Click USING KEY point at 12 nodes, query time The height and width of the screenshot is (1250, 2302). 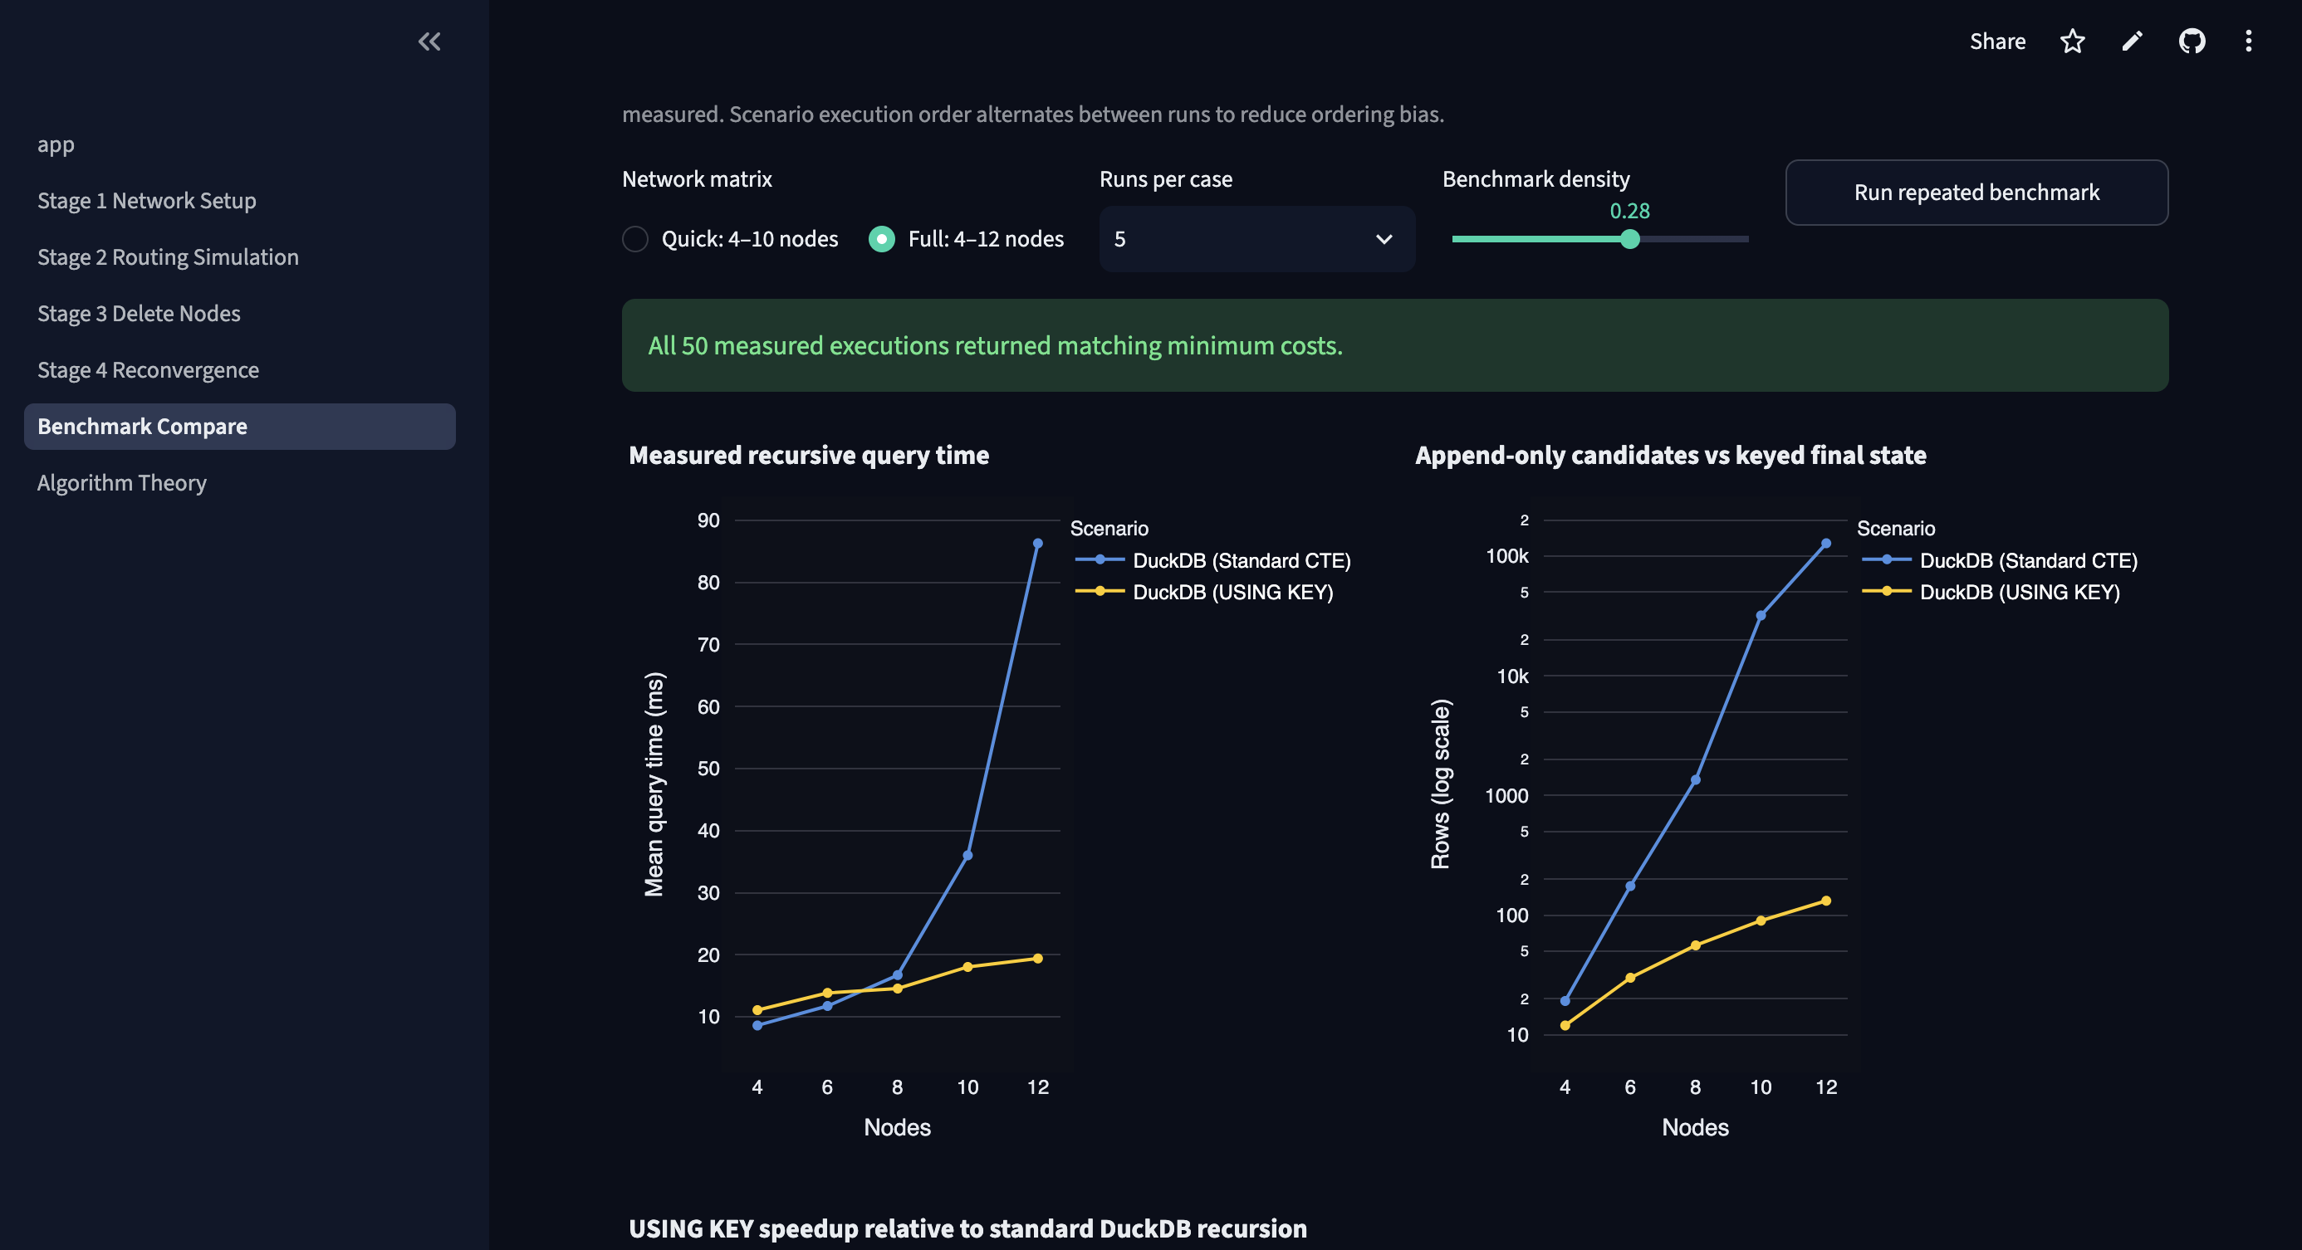tap(1037, 958)
